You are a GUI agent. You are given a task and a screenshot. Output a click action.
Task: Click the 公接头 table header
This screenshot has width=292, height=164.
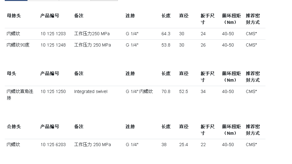[x=14, y=127]
